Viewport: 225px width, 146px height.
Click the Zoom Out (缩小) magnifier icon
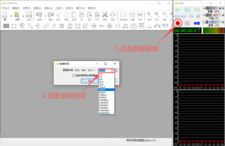[x=165, y=15]
